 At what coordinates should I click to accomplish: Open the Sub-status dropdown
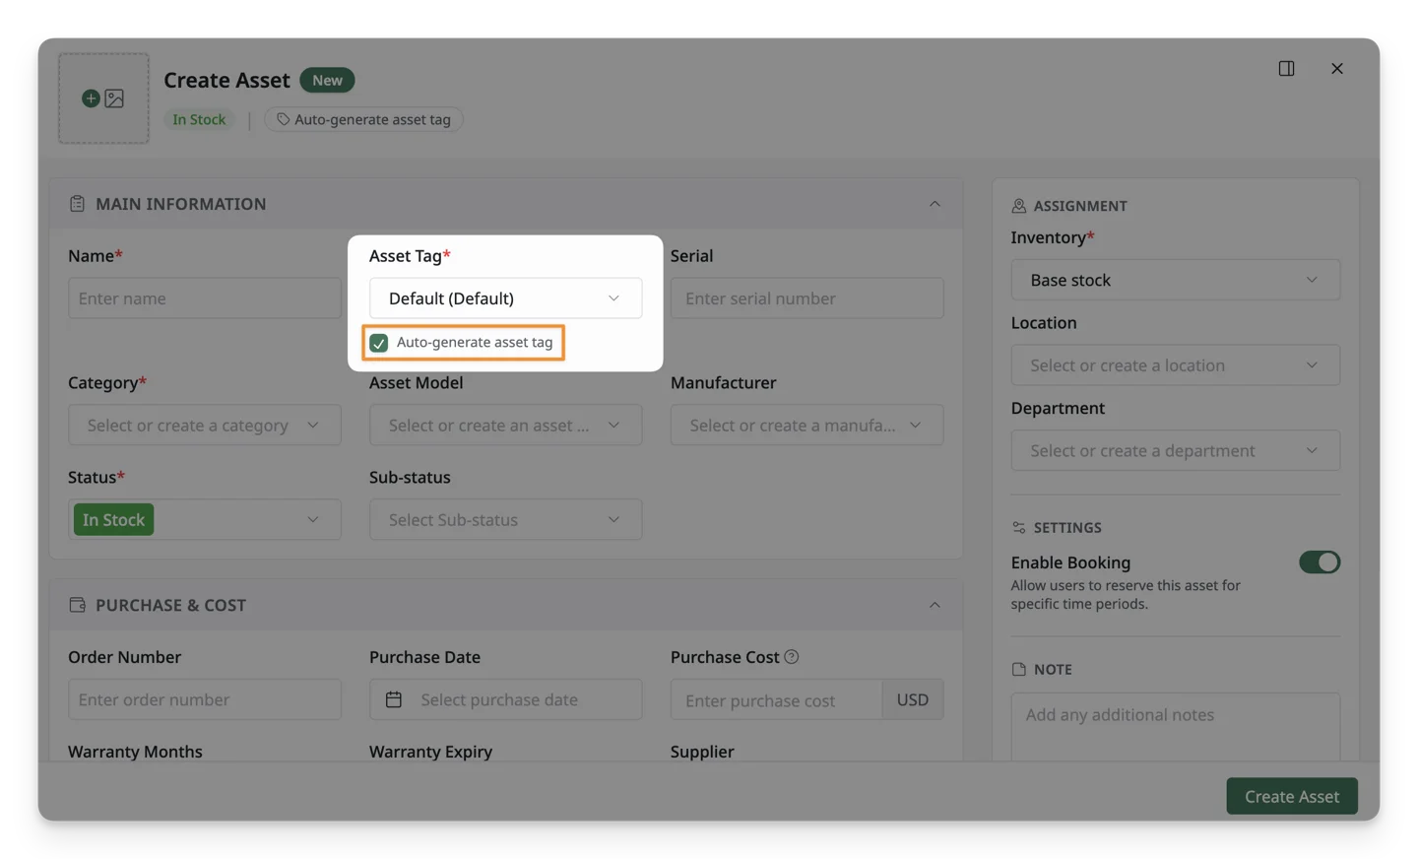click(505, 520)
